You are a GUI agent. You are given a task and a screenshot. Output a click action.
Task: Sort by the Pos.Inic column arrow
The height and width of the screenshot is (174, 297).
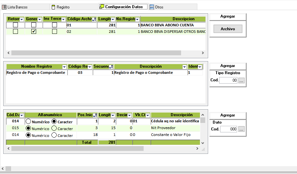pos(95,115)
